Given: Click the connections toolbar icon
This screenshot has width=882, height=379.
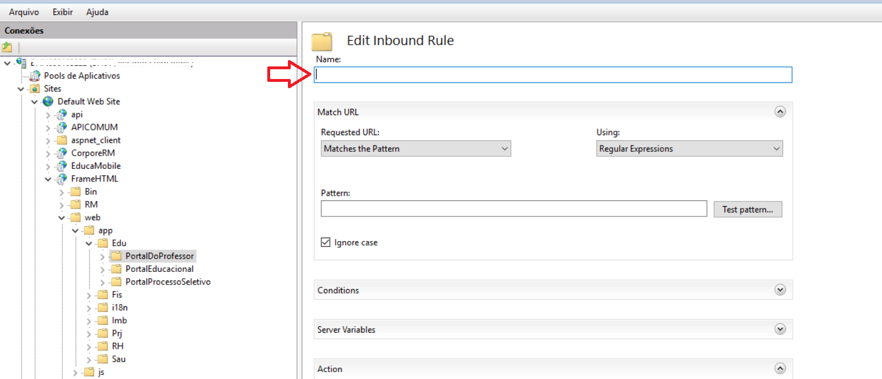Looking at the screenshot, I should pos(7,48).
